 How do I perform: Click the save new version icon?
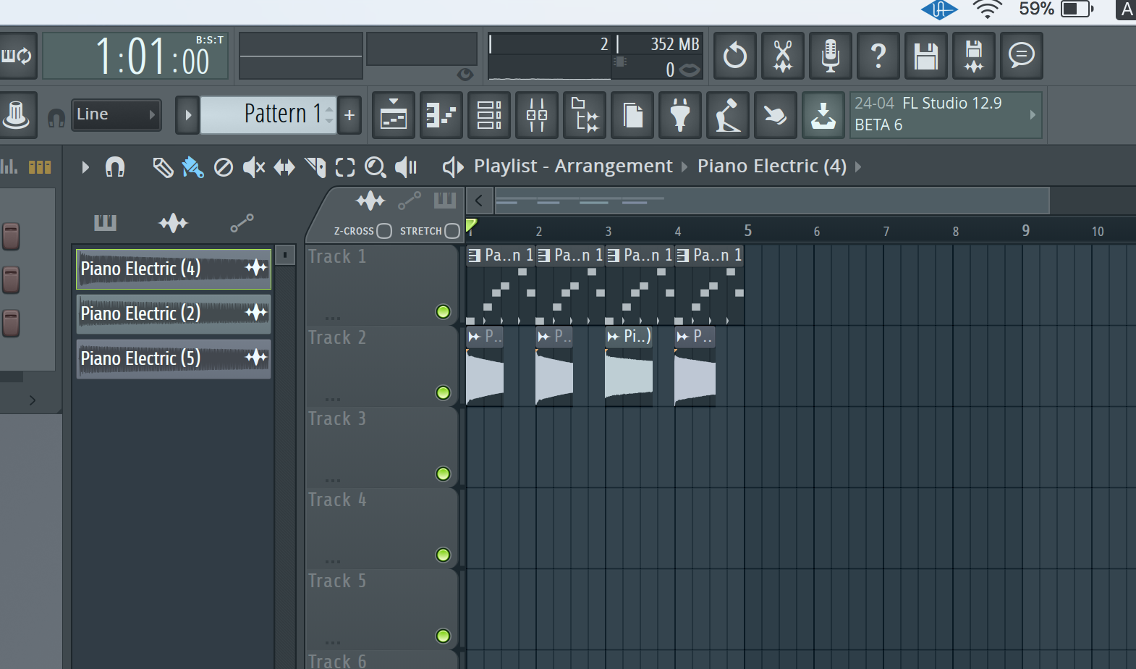(x=974, y=55)
